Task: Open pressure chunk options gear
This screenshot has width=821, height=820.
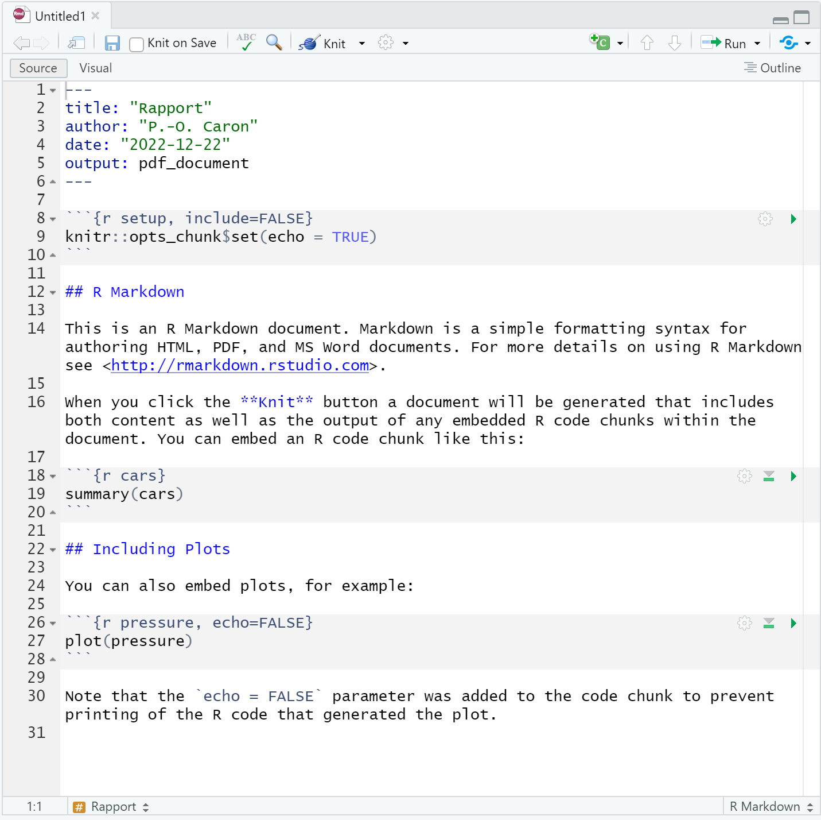Action: click(x=745, y=623)
